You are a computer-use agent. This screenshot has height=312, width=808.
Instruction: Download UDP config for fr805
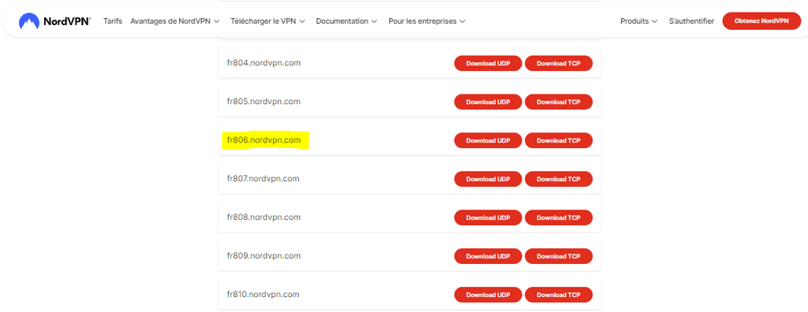(488, 102)
